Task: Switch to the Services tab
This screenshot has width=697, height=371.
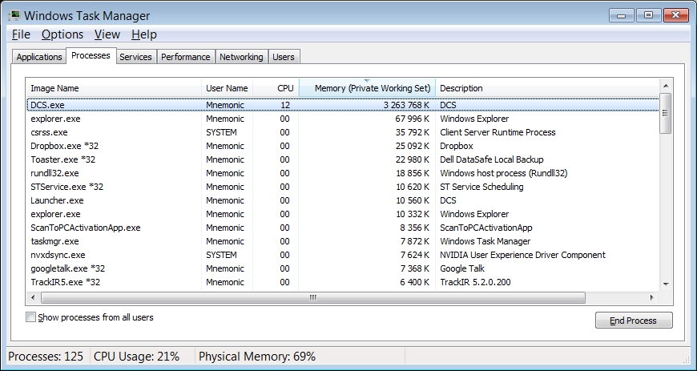Action: [135, 57]
